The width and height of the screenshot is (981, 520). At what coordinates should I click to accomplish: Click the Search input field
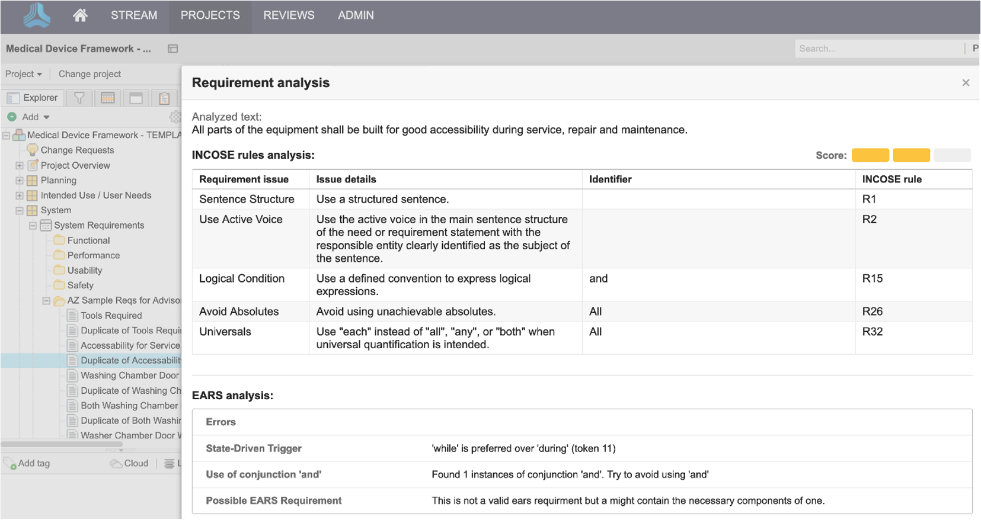877,49
